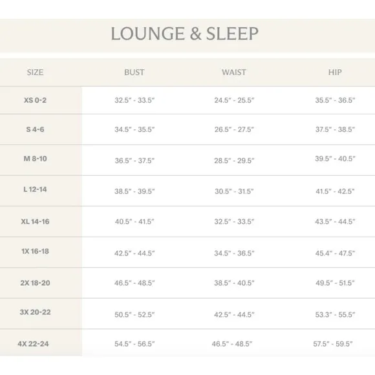Image resolution: width=375 pixels, height=375 pixels.
Task: Click the XS 0-2 size row label
Action: tap(35, 100)
